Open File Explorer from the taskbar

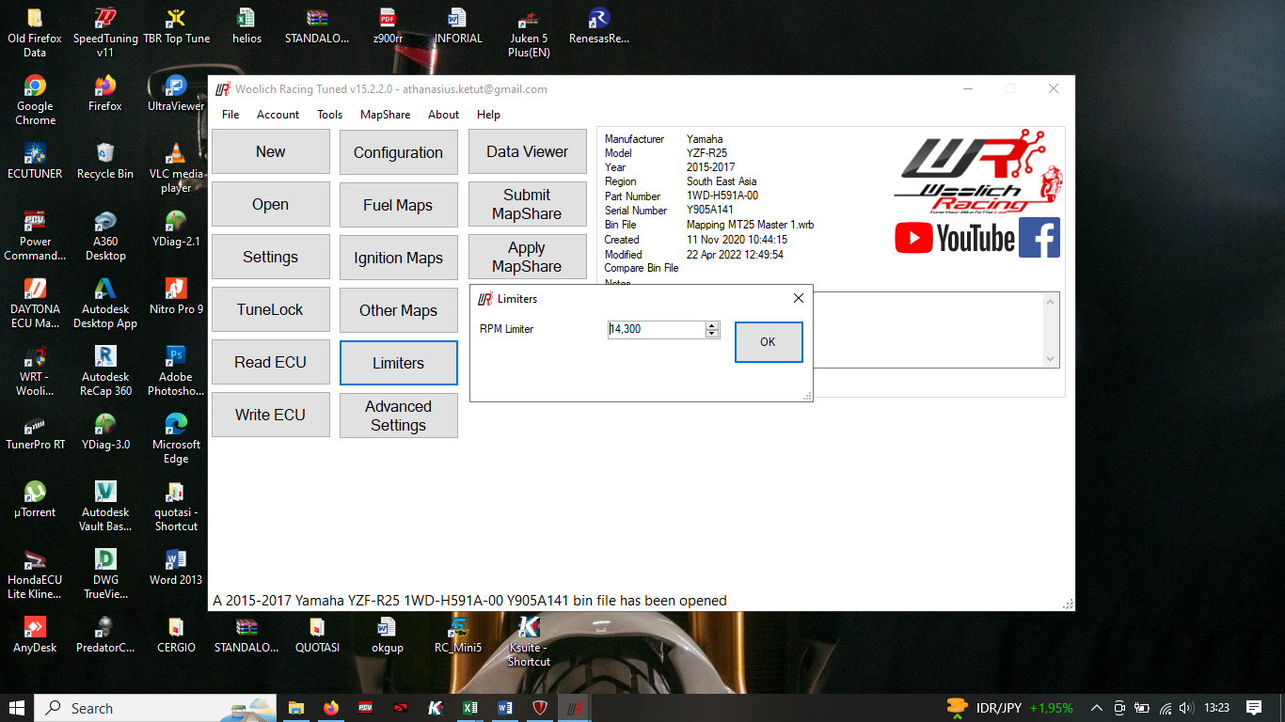[296, 708]
